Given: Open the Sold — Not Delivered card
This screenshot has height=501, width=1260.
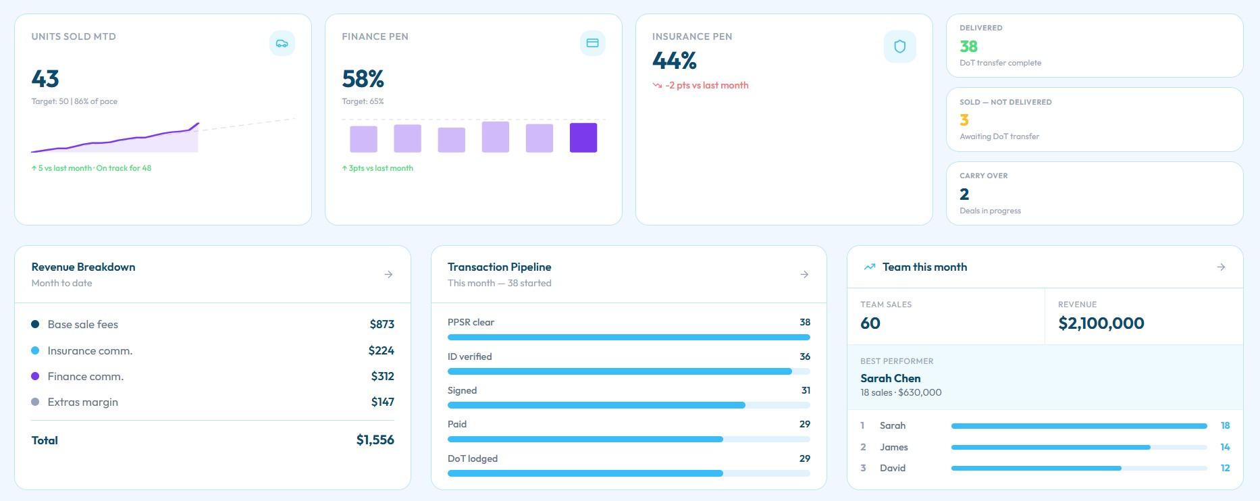Looking at the screenshot, I should [1095, 120].
